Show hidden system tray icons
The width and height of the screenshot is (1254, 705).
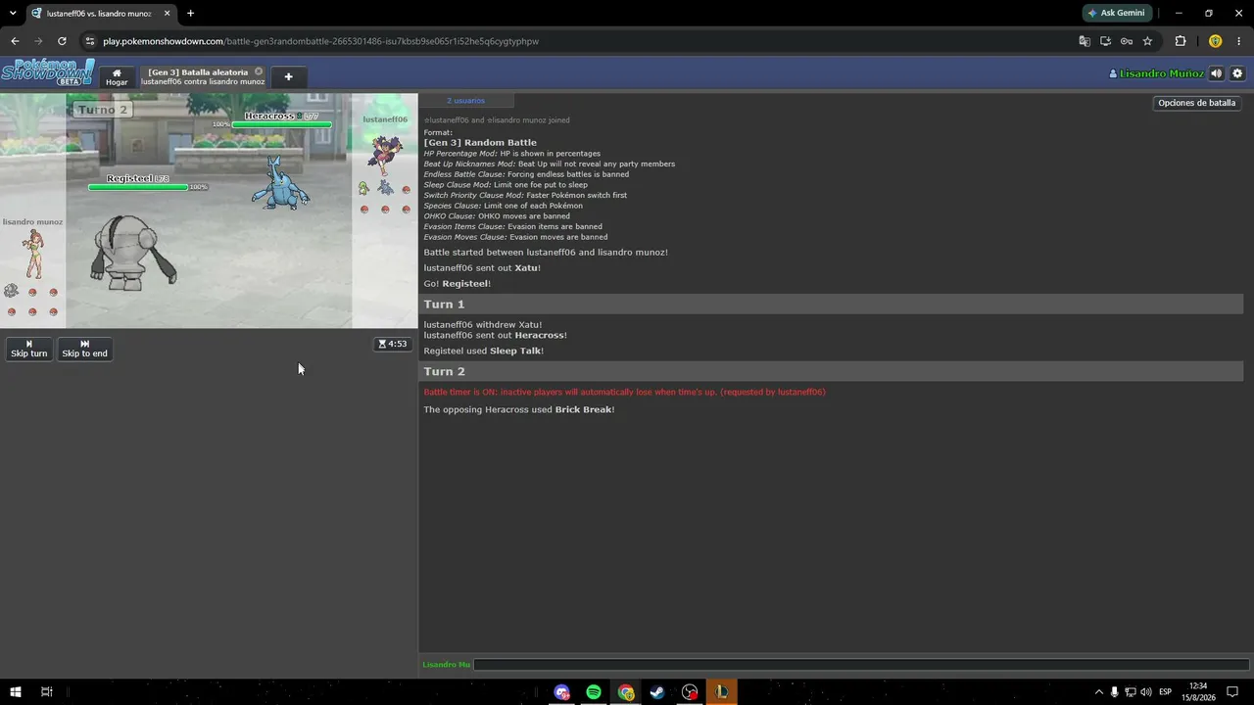click(x=1098, y=692)
